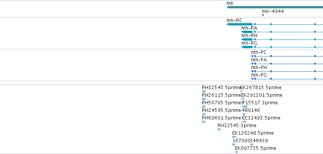The image size is (323, 154).
Task: Click the mir-4944 arrow glyph
Action: 263,15
